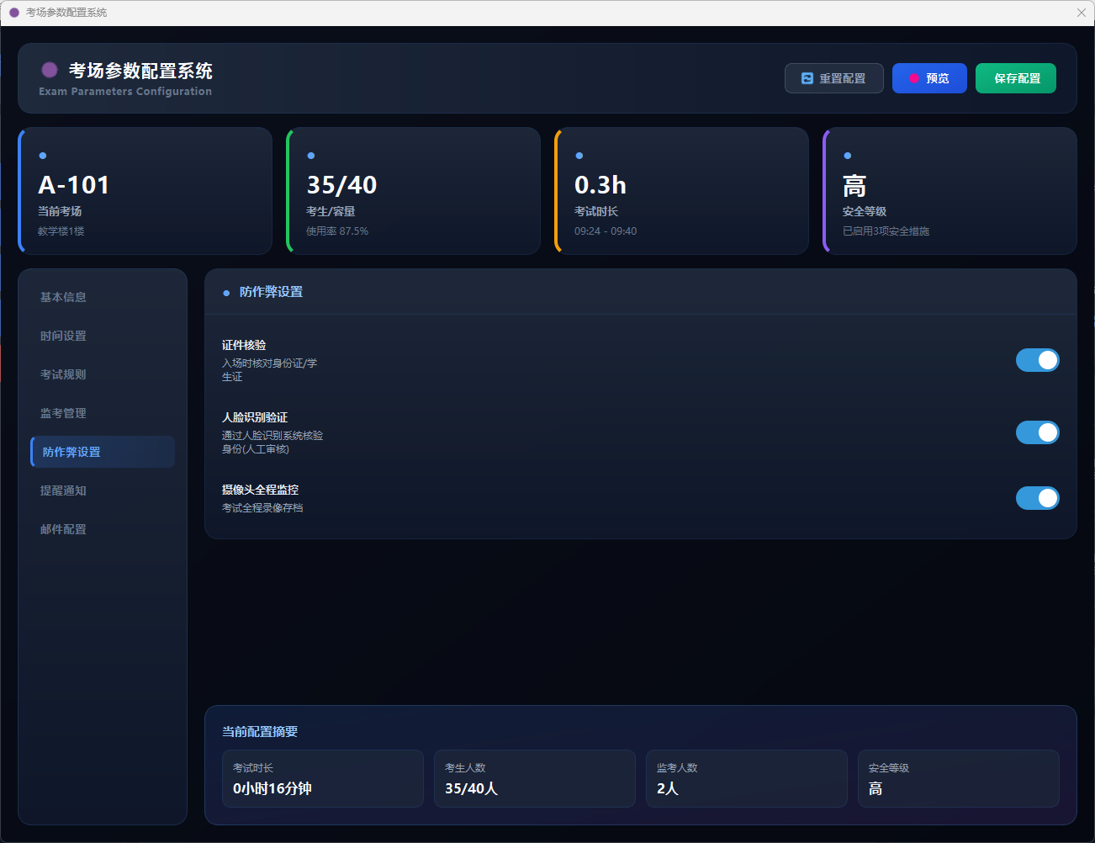
Task: Click the blue dot on 35/40 card
Action: click(x=311, y=156)
